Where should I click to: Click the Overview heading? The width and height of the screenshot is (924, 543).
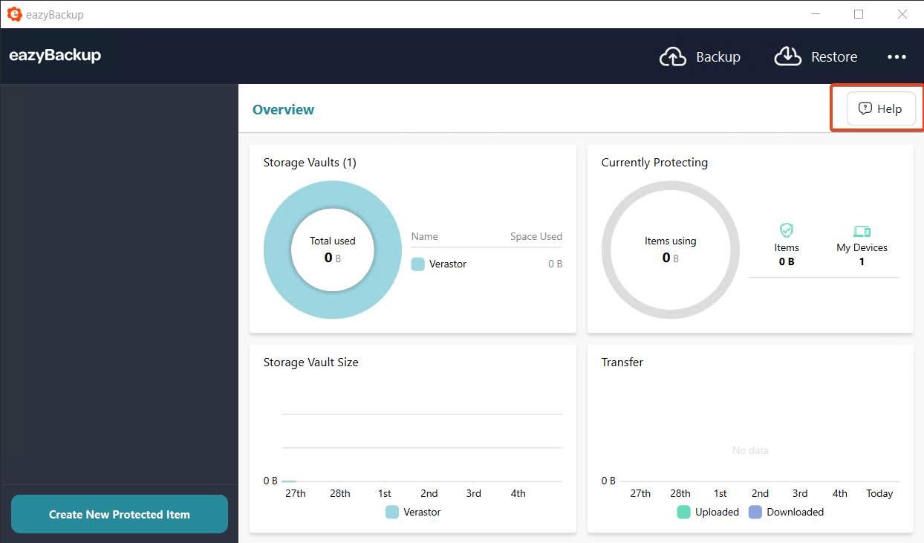[x=283, y=110]
